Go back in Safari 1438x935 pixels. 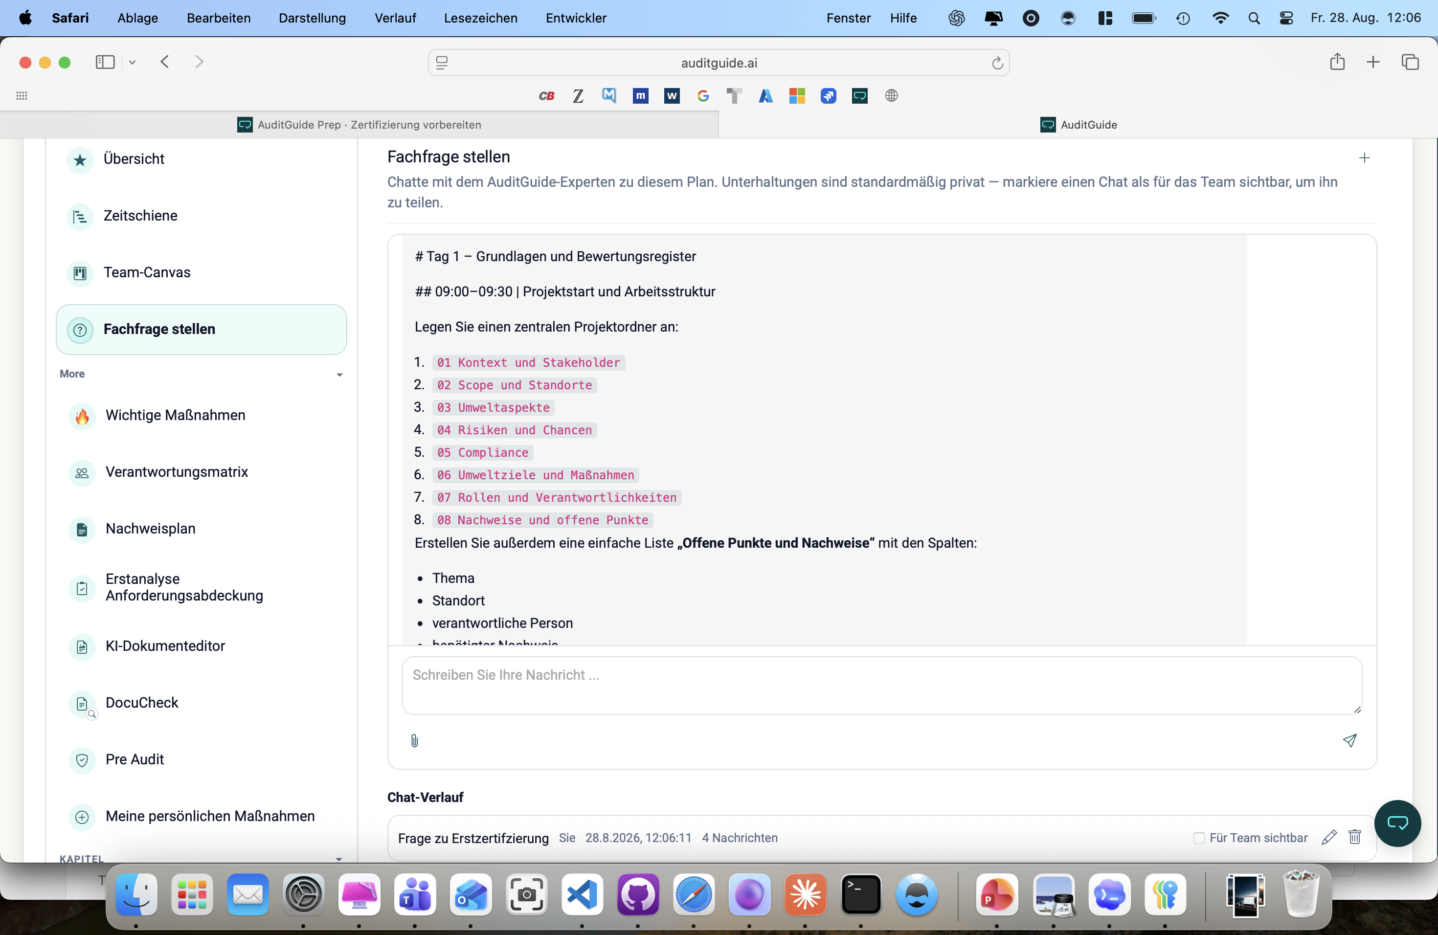(x=164, y=62)
